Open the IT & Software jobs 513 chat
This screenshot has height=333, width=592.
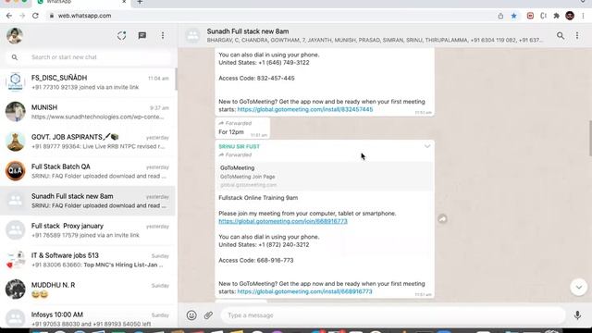[88, 260]
